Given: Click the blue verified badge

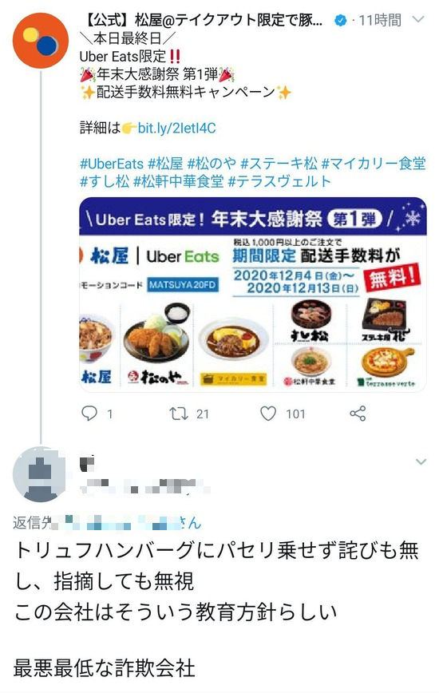Looking at the screenshot, I should [341, 20].
